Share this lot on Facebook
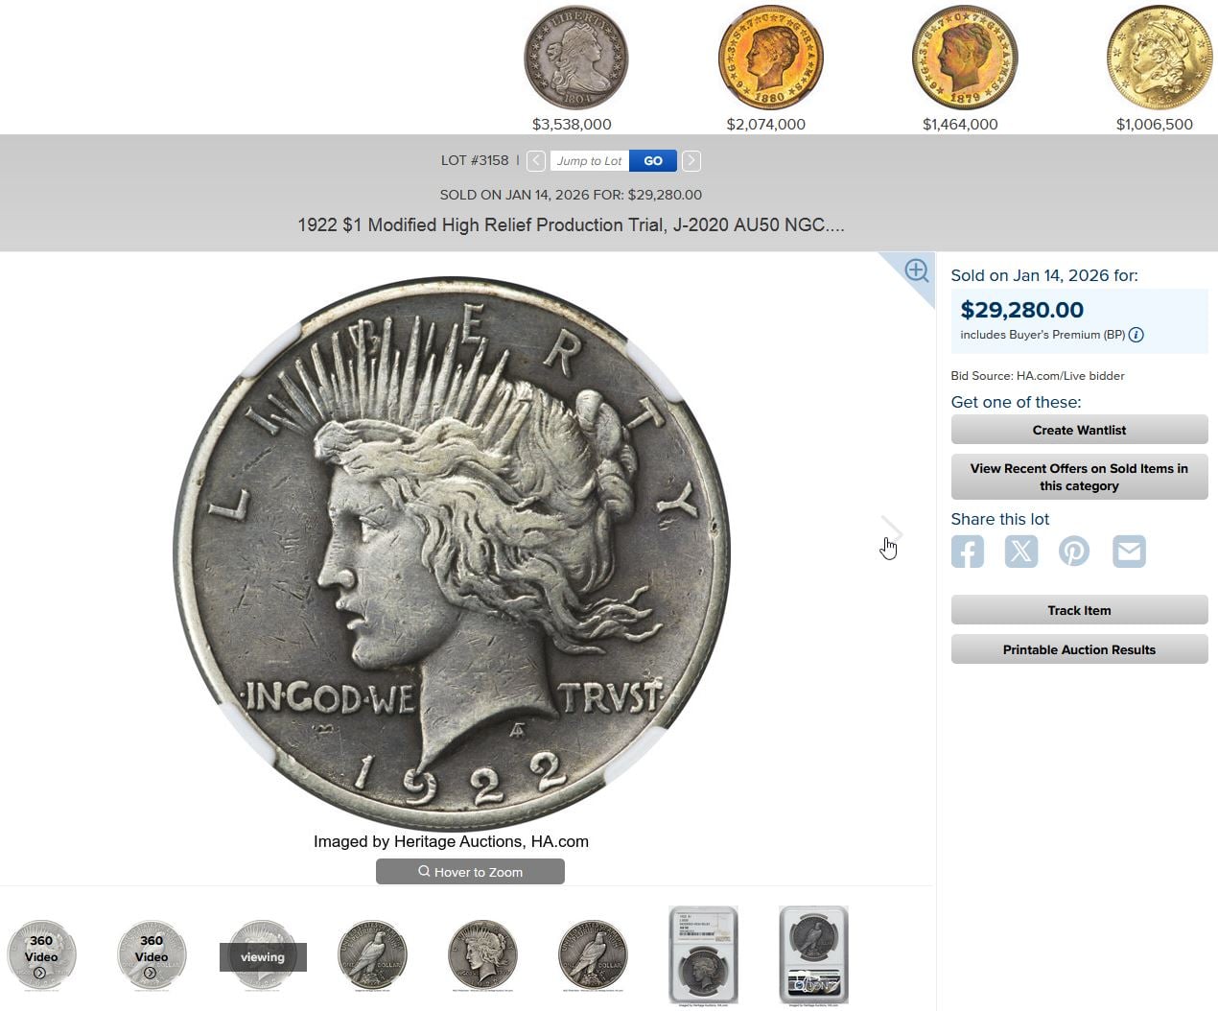This screenshot has height=1011, width=1218. point(967,552)
